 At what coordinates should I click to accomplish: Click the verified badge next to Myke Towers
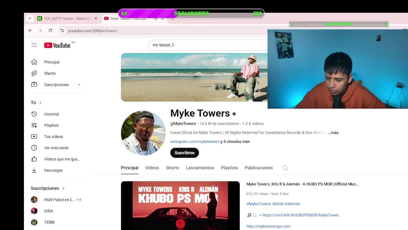(234, 114)
